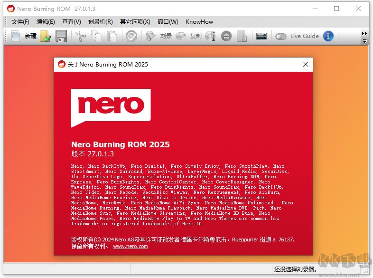Toggle the Live Guide switch
Image resolution: width=373 pixels, height=278 pixels.
click(x=281, y=37)
